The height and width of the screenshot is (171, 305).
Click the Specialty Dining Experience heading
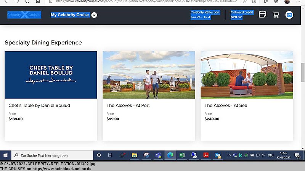pyautogui.click(x=43, y=43)
